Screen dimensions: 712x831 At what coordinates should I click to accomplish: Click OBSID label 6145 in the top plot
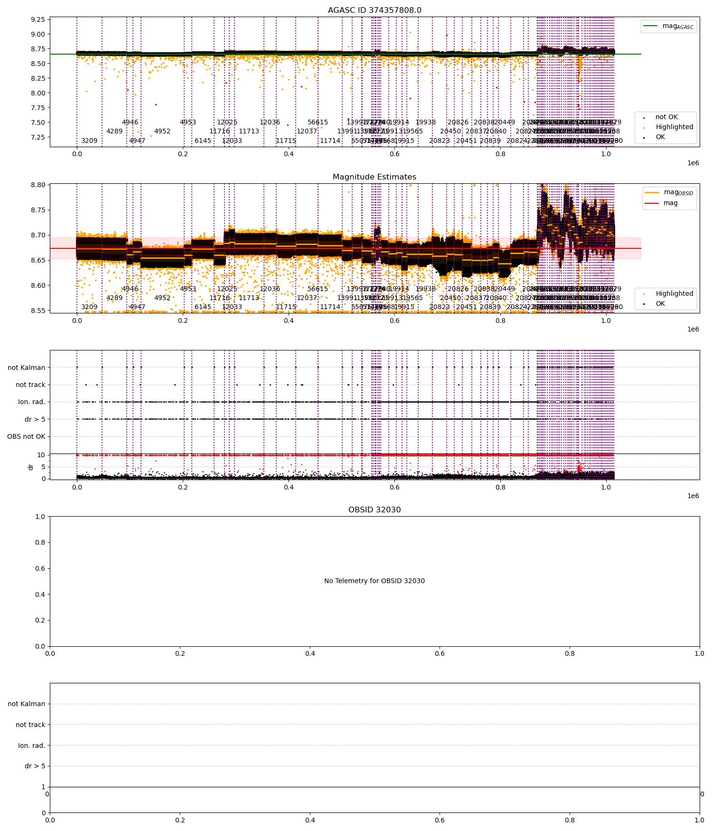203,141
